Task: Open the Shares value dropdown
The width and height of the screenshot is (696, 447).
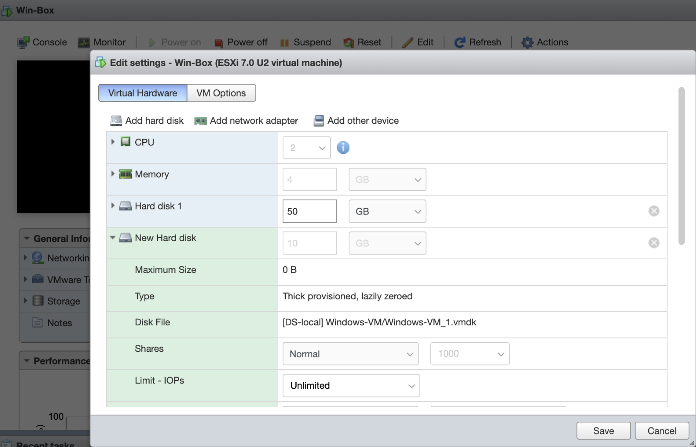Action: (x=470, y=354)
